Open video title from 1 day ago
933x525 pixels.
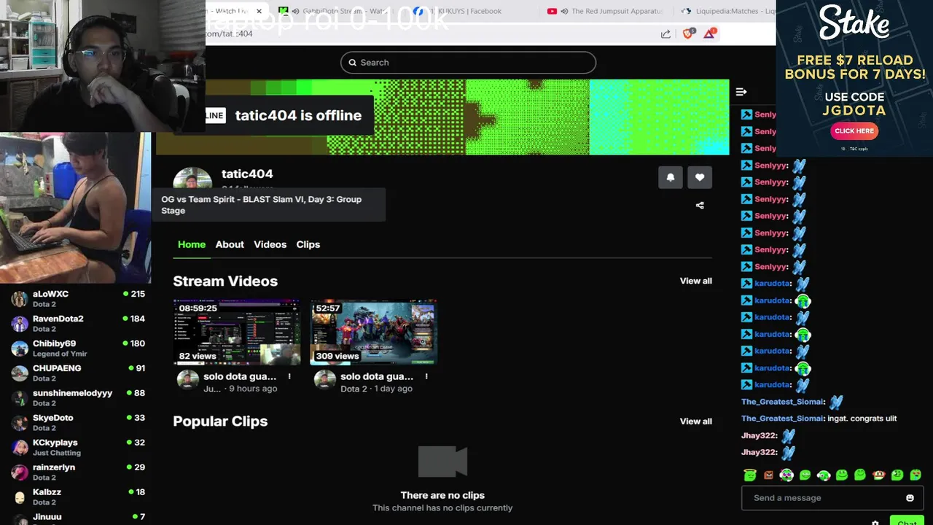click(377, 376)
